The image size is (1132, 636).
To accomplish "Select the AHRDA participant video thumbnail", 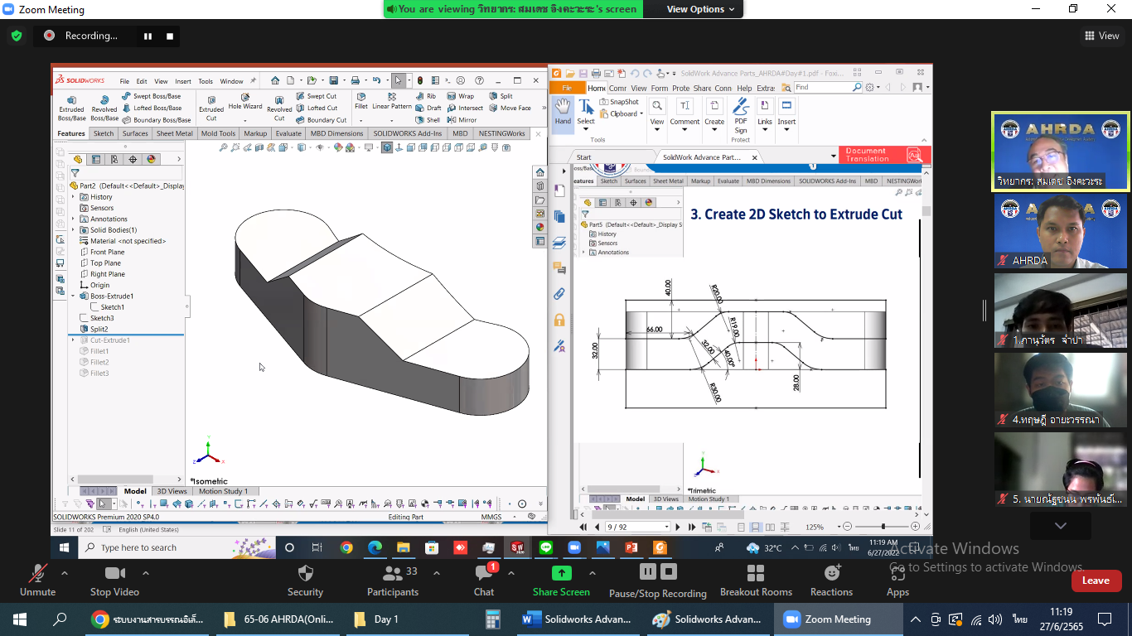I will coord(1060,232).
